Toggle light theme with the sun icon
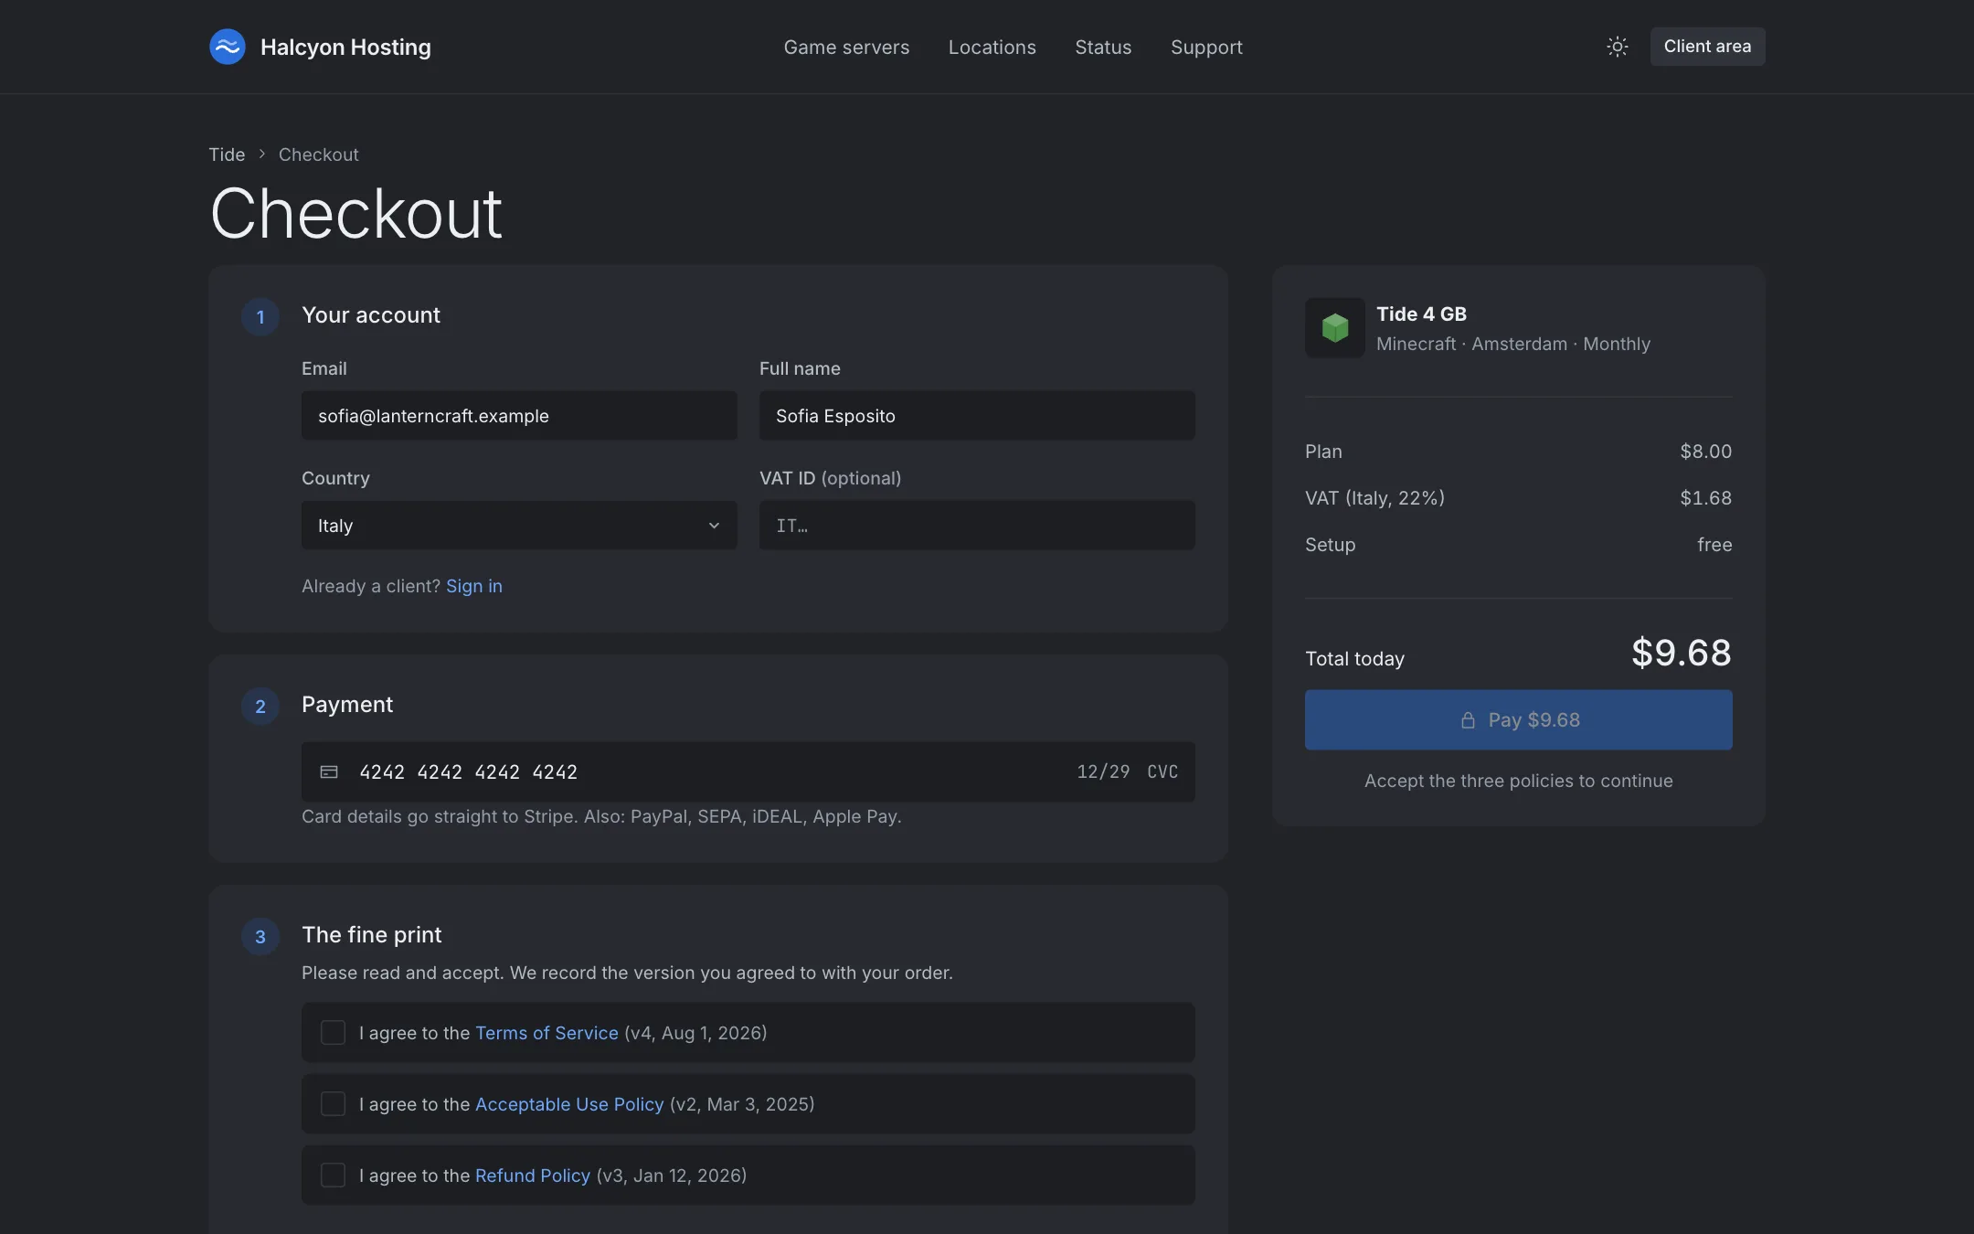Screen dimensions: 1974x1234 pyautogui.click(x=1617, y=47)
